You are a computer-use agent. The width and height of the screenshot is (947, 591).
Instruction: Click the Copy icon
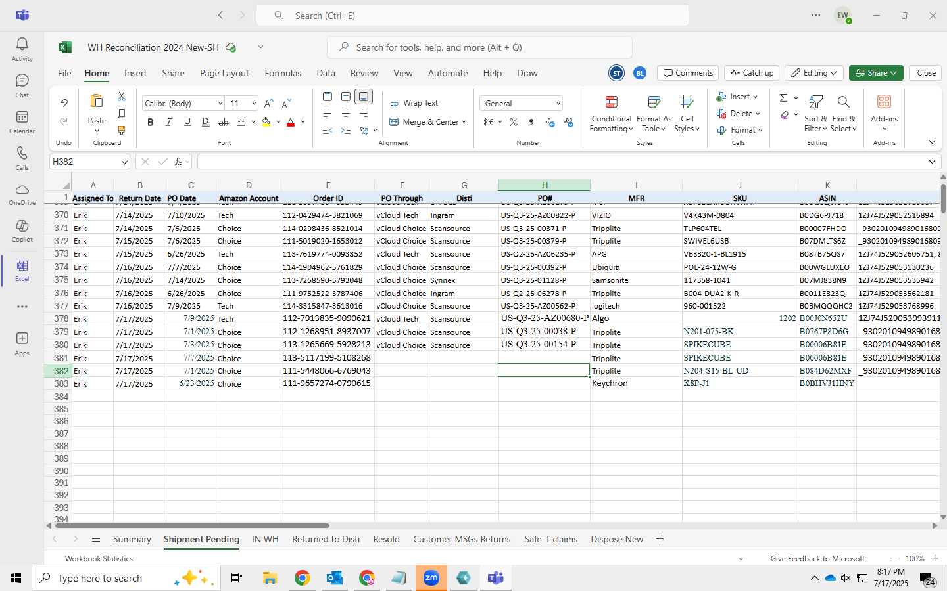[x=122, y=114]
